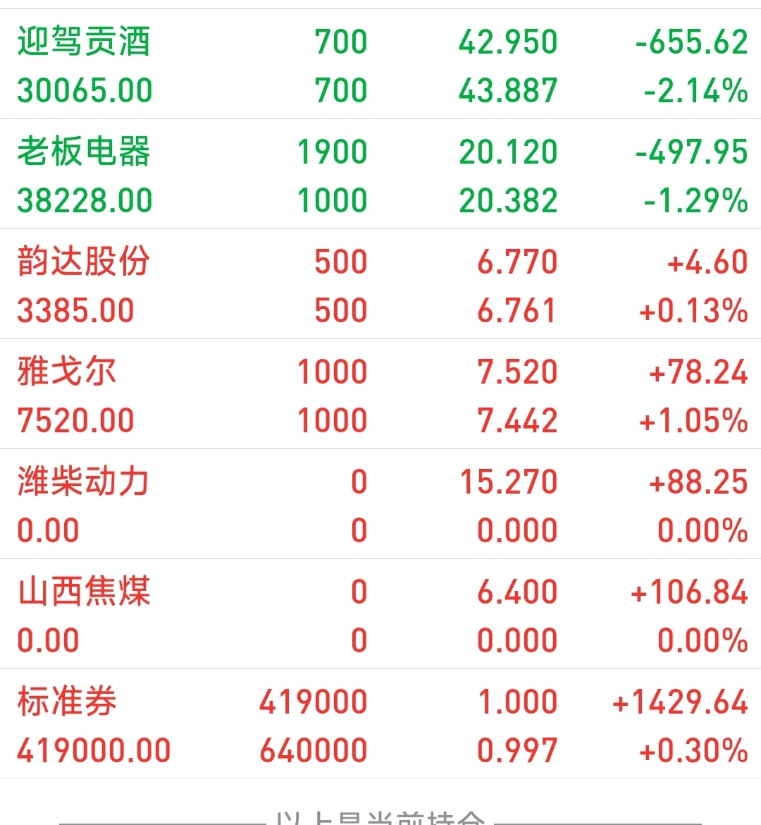The width and height of the screenshot is (761, 825).
Task: Tap the 以上是当前持仓 footer text
Action: (x=380, y=818)
